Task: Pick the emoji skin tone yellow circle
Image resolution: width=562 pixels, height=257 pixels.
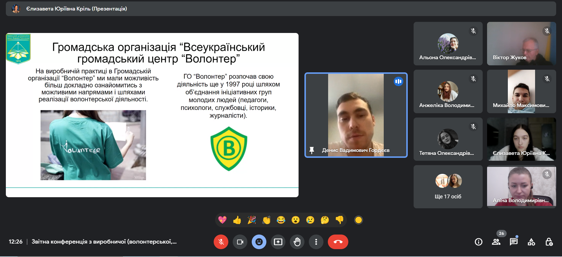Action: (x=359, y=220)
